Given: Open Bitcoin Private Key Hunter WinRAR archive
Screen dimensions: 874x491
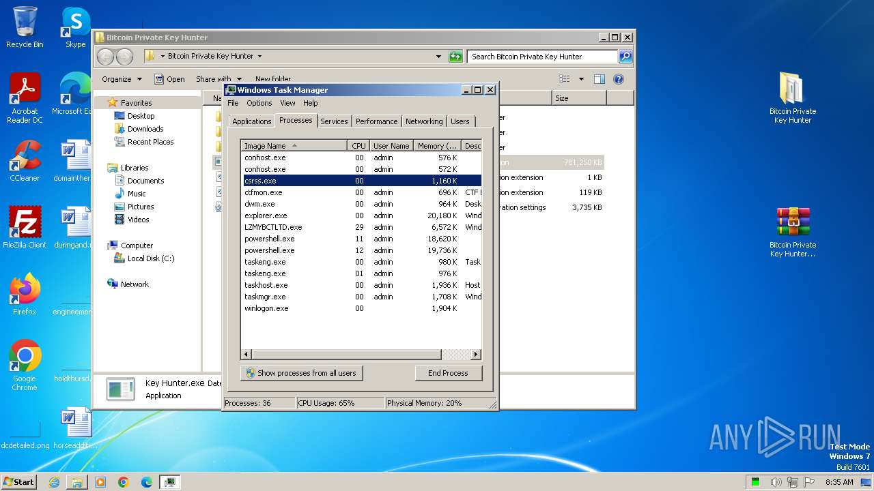Looking at the screenshot, I should (x=793, y=232).
